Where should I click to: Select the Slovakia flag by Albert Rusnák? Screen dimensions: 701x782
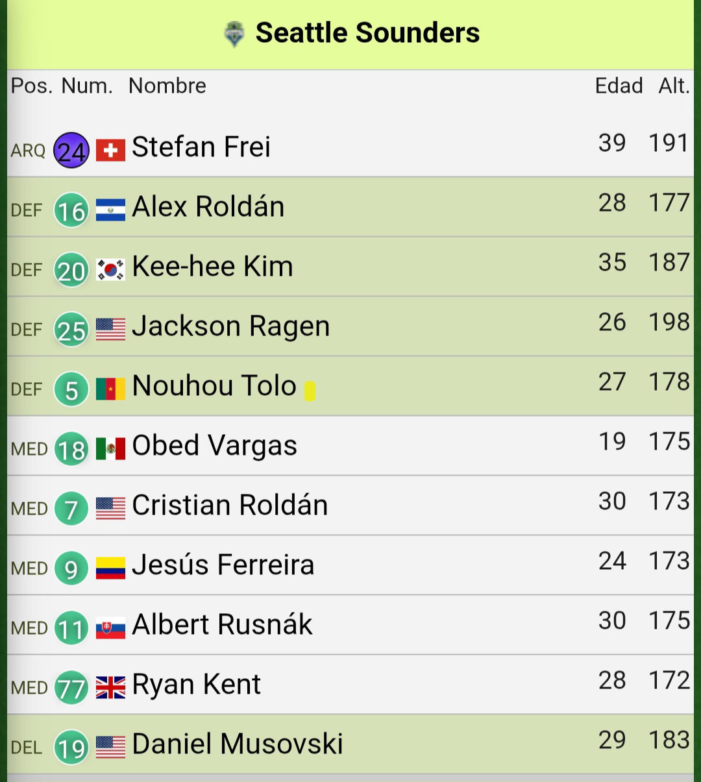coord(110,628)
